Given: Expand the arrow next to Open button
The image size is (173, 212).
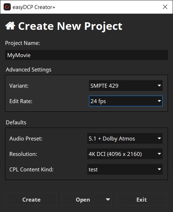Looking at the screenshot, I should pos(108,199).
